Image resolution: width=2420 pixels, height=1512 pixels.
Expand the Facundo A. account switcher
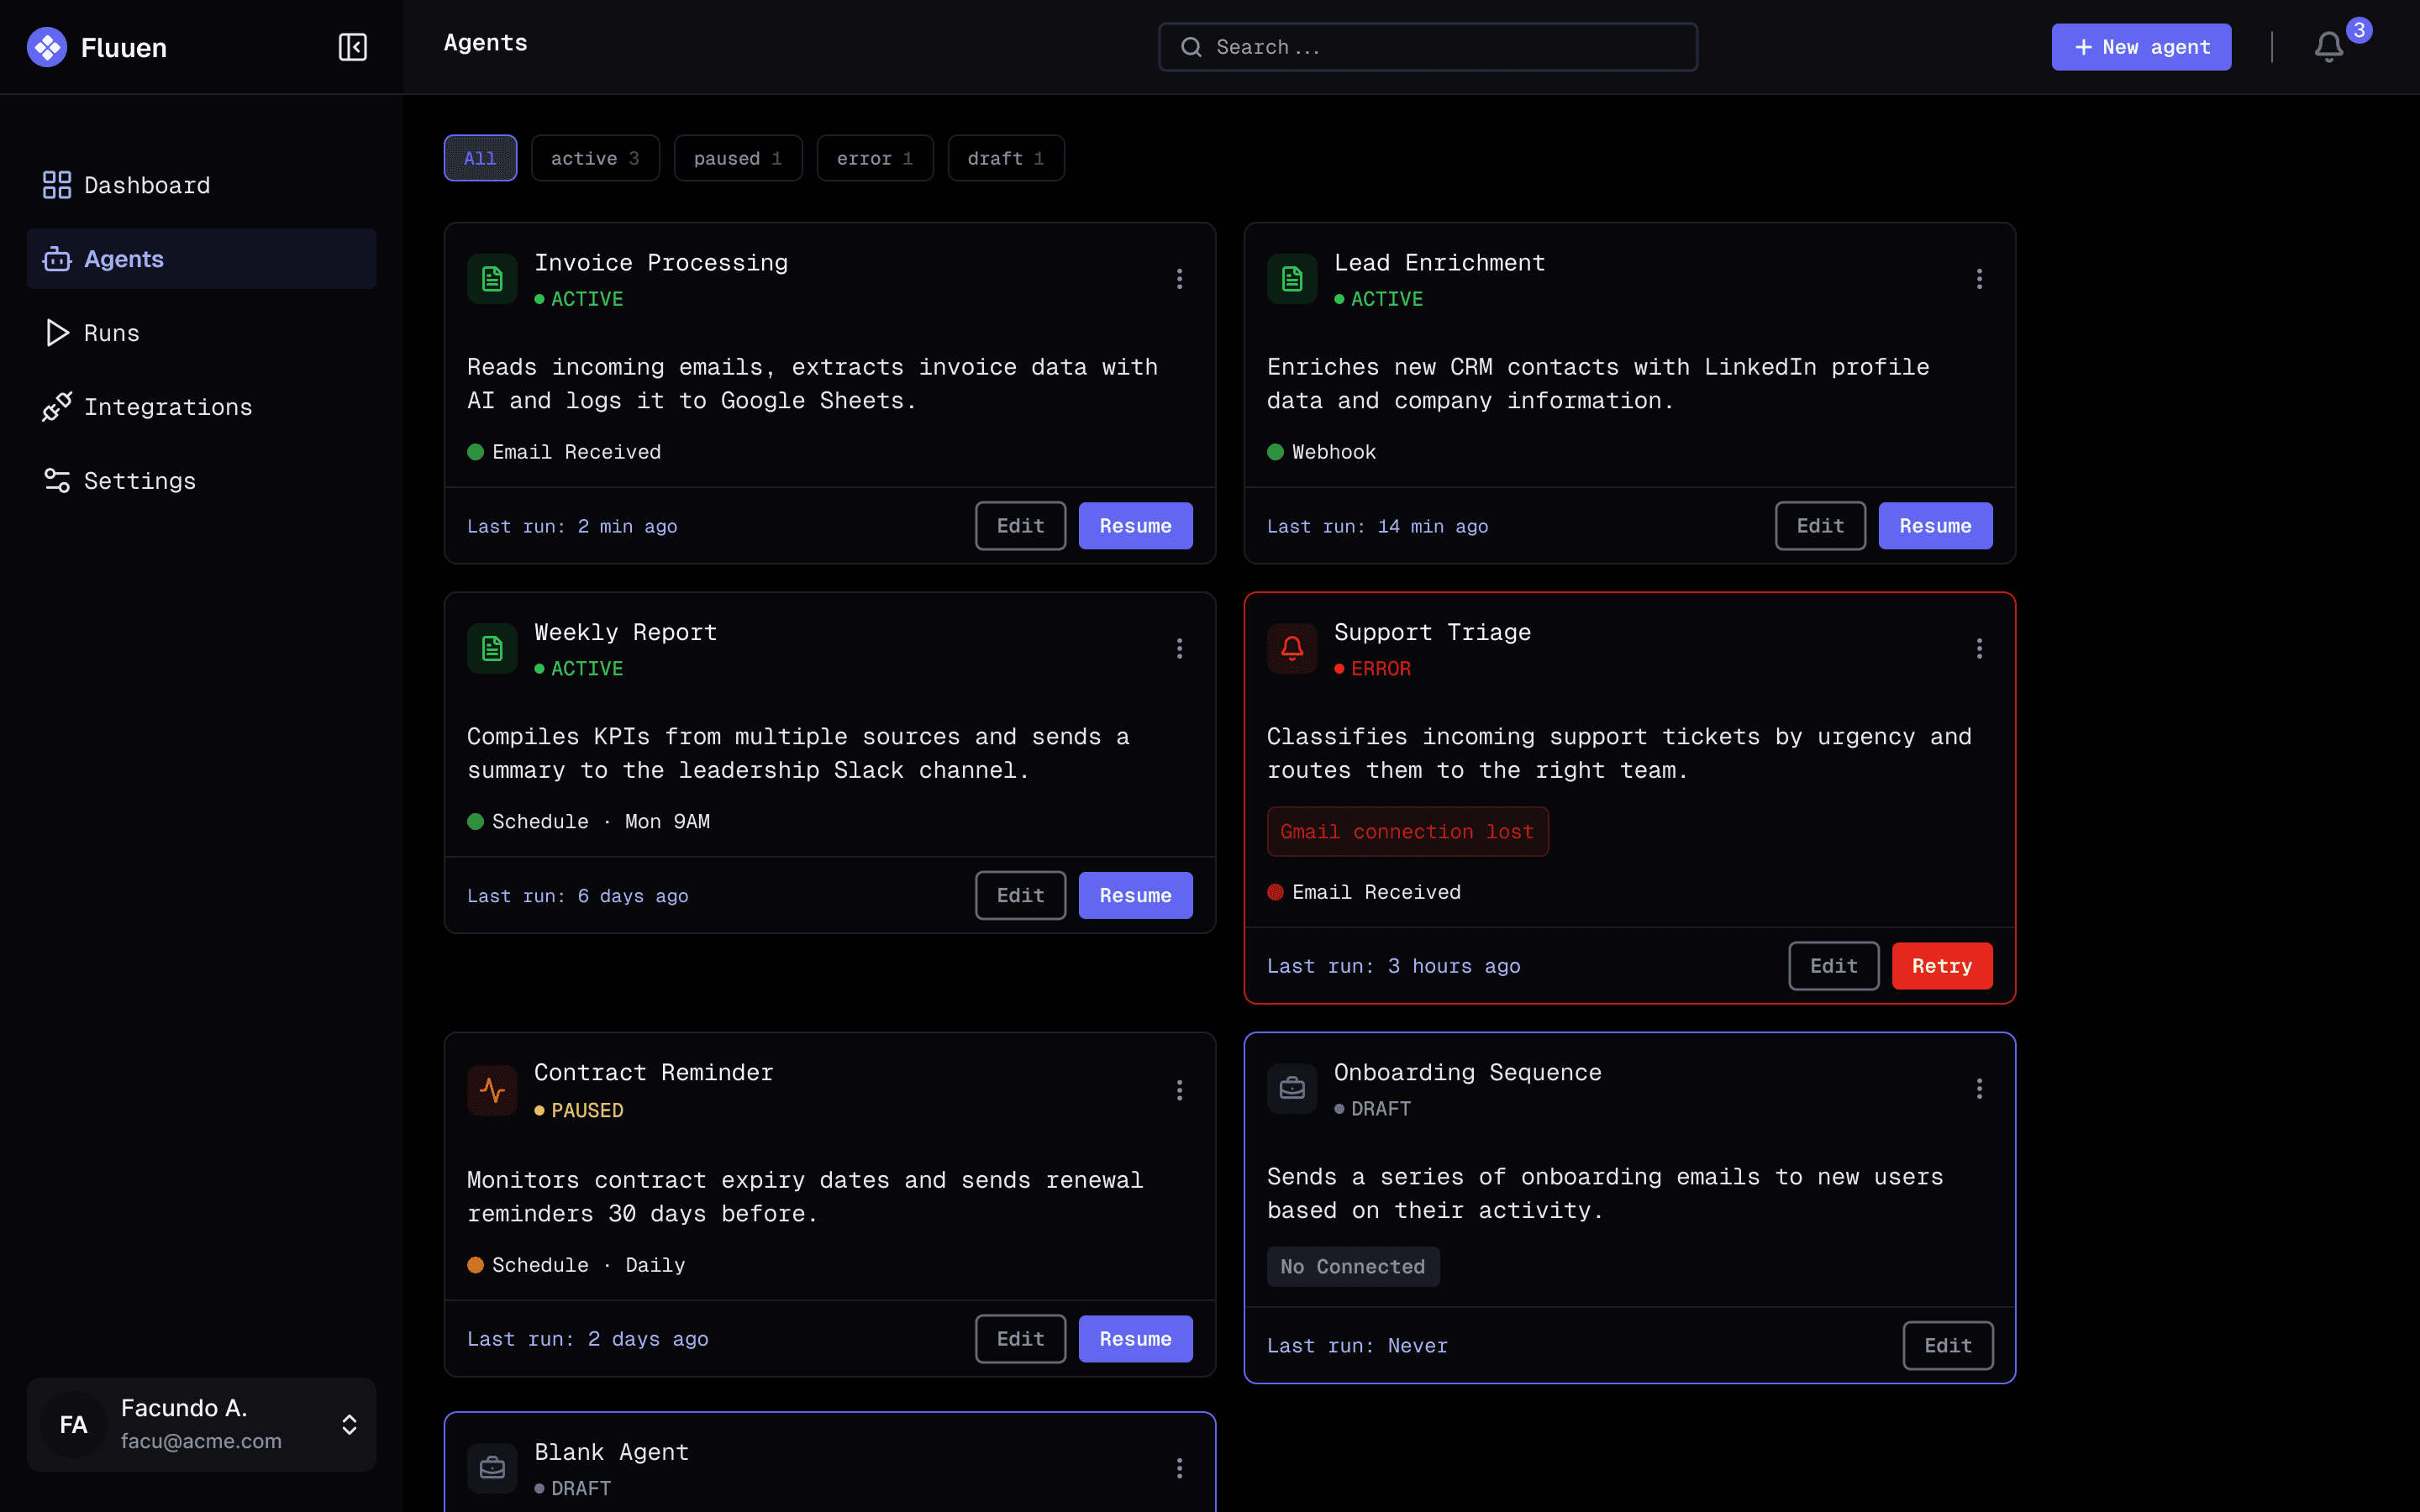[x=349, y=1425]
